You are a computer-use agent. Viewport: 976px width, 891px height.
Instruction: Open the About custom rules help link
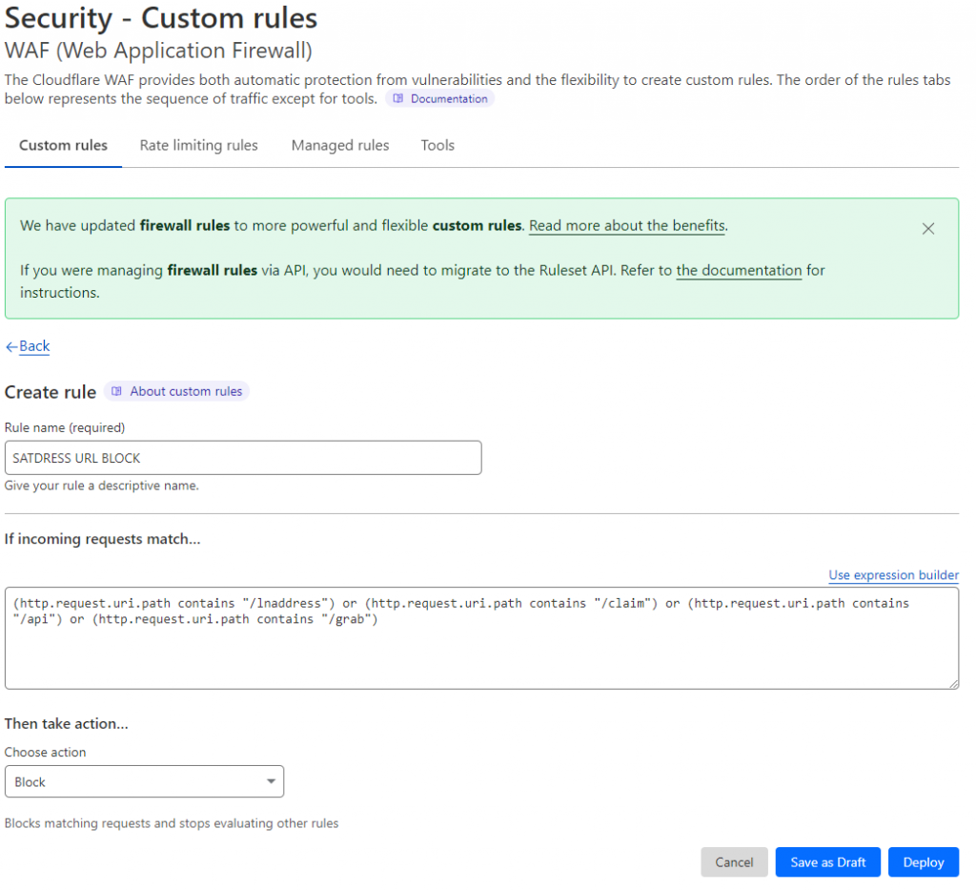point(176,391)
